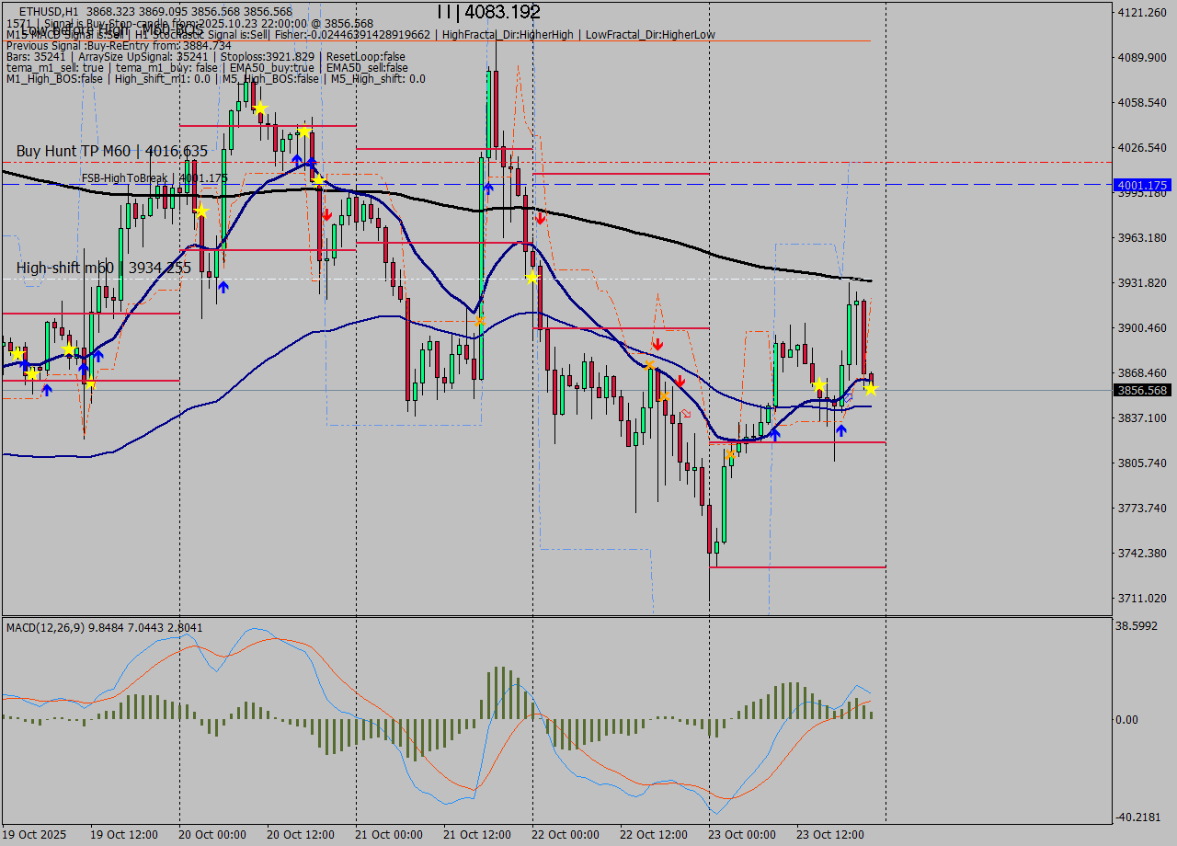Screen dimensions: 1177x846
Task: Click the highlighted 4001.175 price tag
Action: [x=1140, y=185]
